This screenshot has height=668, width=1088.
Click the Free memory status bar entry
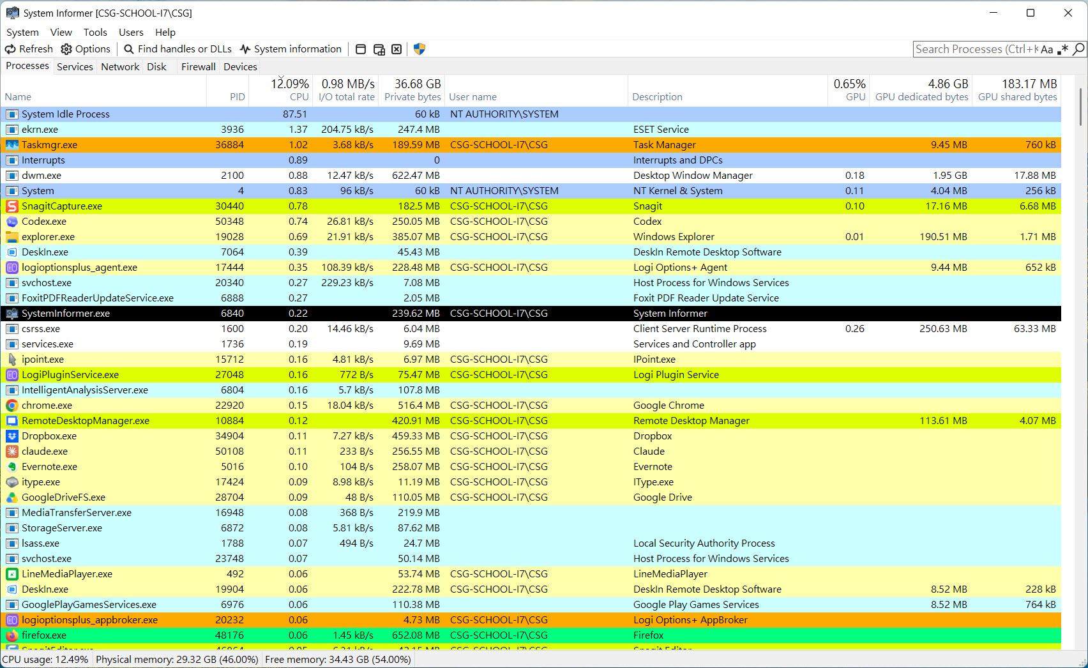338,660
